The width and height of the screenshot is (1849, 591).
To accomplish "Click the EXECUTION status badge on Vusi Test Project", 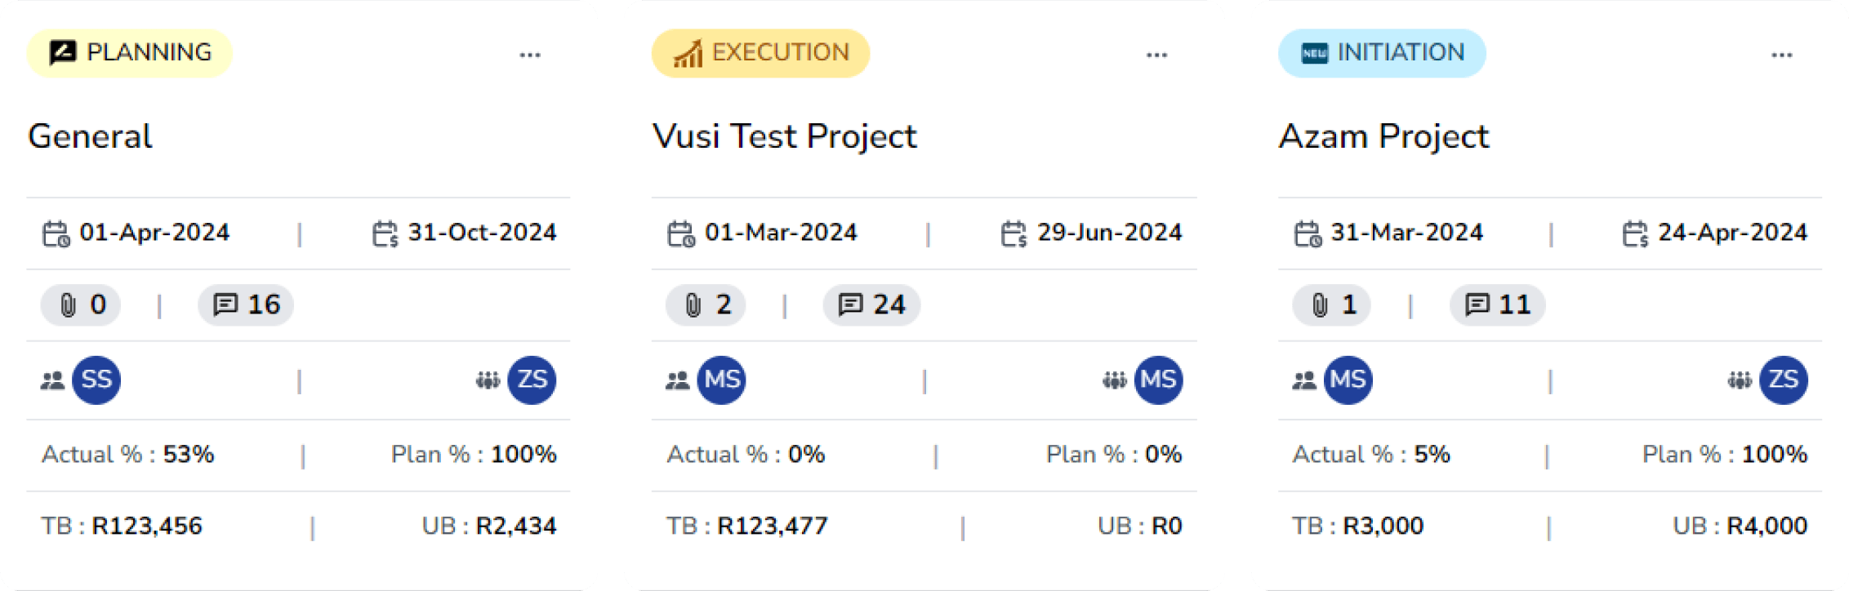I will point(760,52).
